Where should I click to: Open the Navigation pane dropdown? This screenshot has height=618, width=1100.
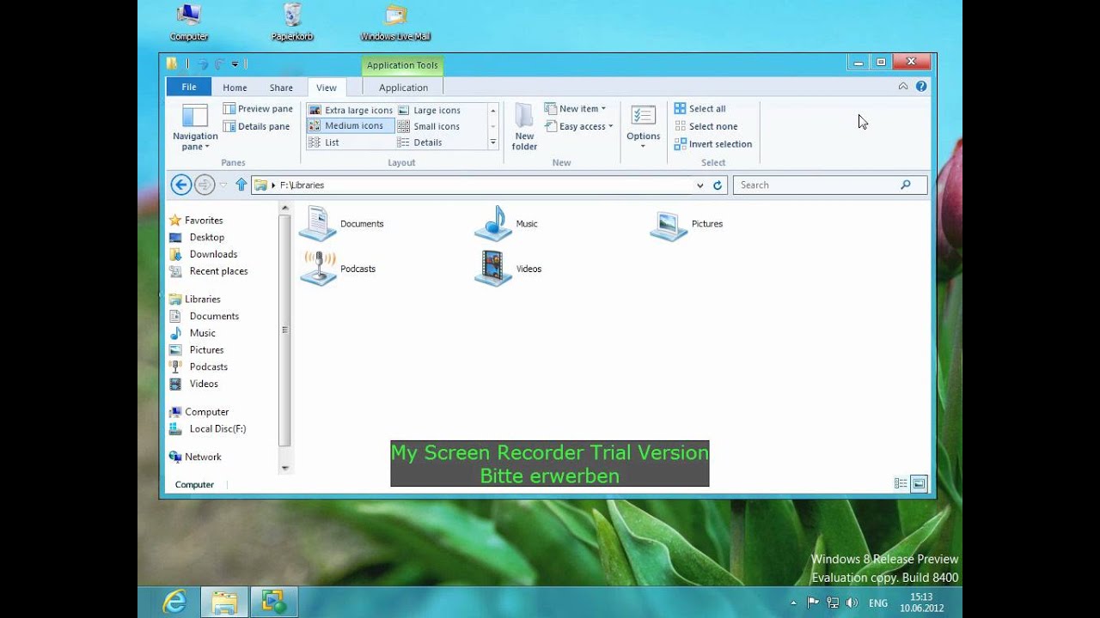point(195,127)
